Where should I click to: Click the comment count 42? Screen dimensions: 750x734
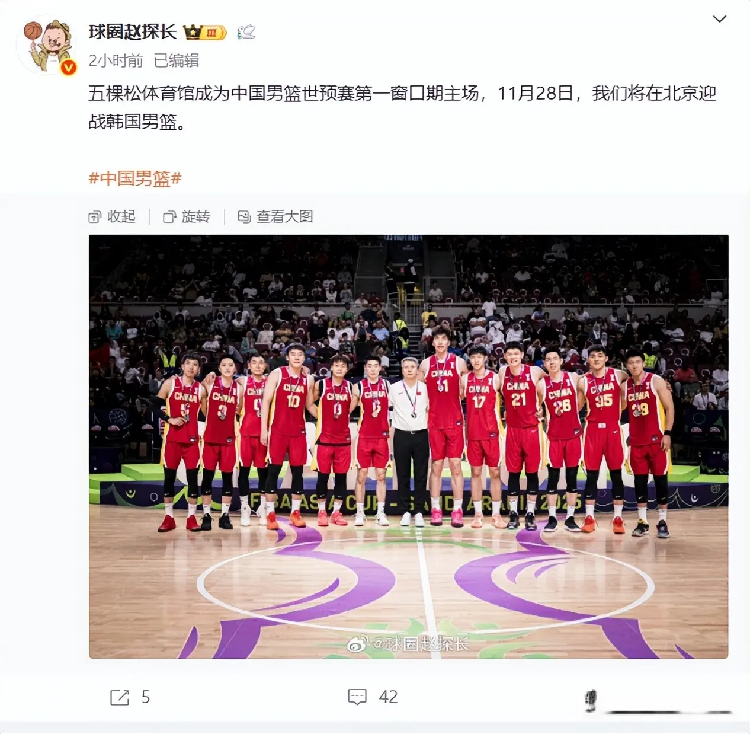point(388,697)
